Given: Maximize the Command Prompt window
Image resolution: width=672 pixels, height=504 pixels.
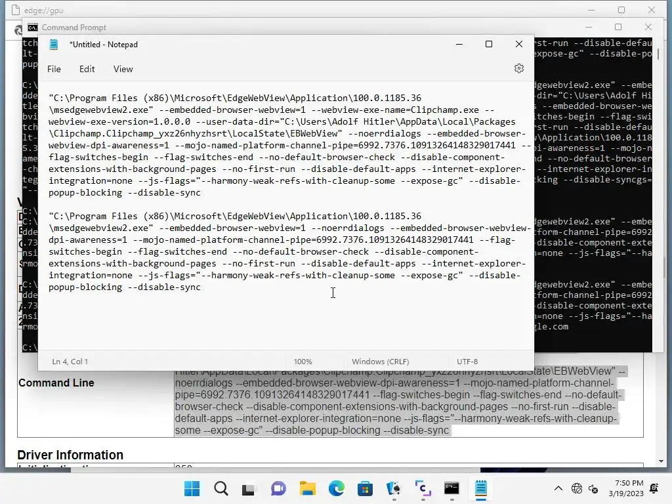Looking at the screenshot, I should pyautogui.click(x=618, y=27).
